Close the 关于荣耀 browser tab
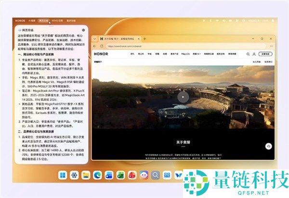 point(139,39)
